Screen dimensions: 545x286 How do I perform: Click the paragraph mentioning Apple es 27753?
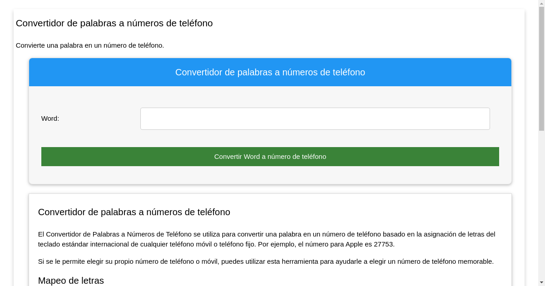click(x=267, y=239)
